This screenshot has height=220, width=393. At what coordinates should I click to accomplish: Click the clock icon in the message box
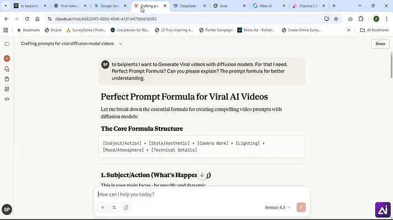tap(126, 207)
